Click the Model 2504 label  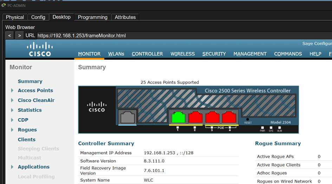click(x=280, y=123)
